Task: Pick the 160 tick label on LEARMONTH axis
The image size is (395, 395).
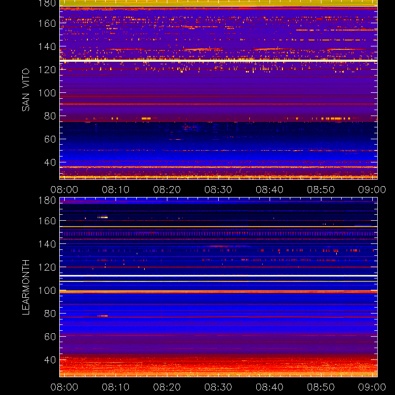Action: pos(47,221)
